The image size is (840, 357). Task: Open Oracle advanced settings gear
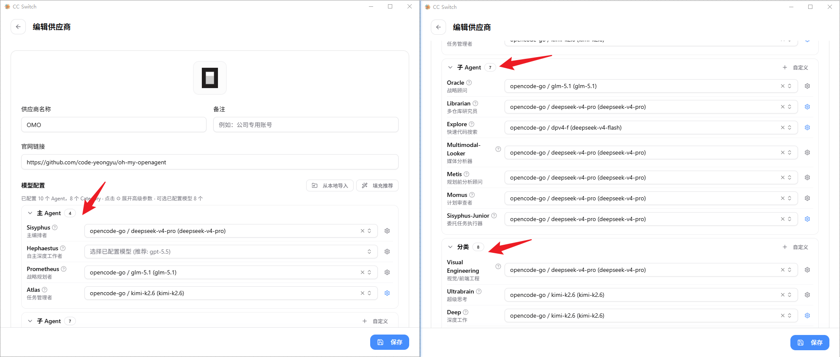pos(807,86)
